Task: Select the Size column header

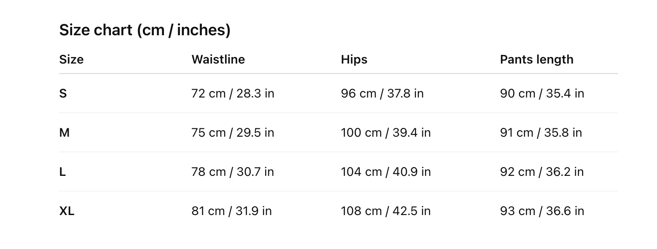Action: coord(71,59)
